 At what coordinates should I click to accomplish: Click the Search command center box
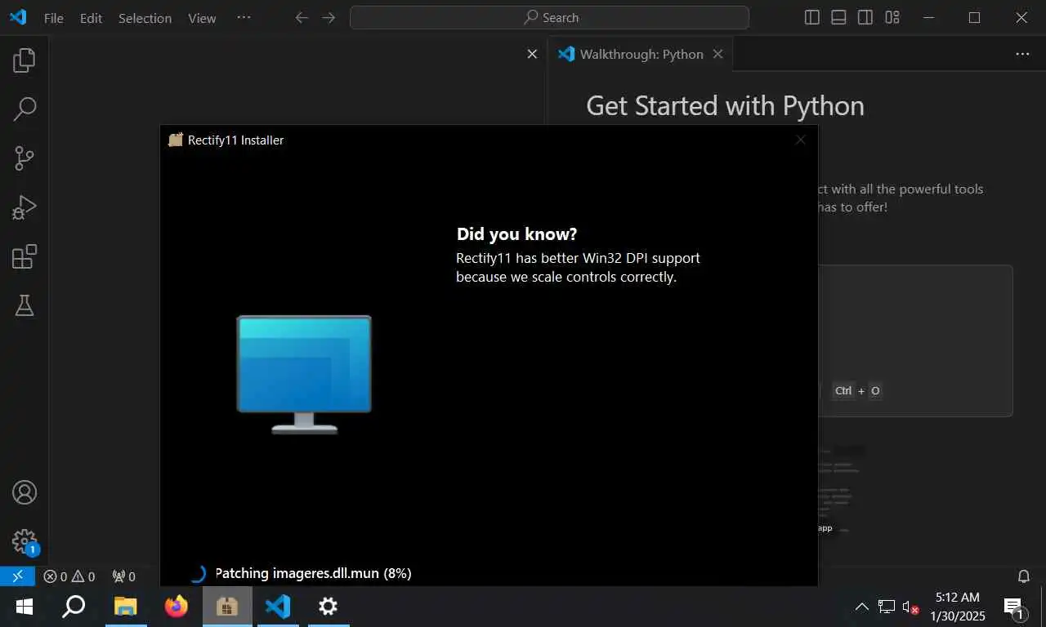[549, 17]
